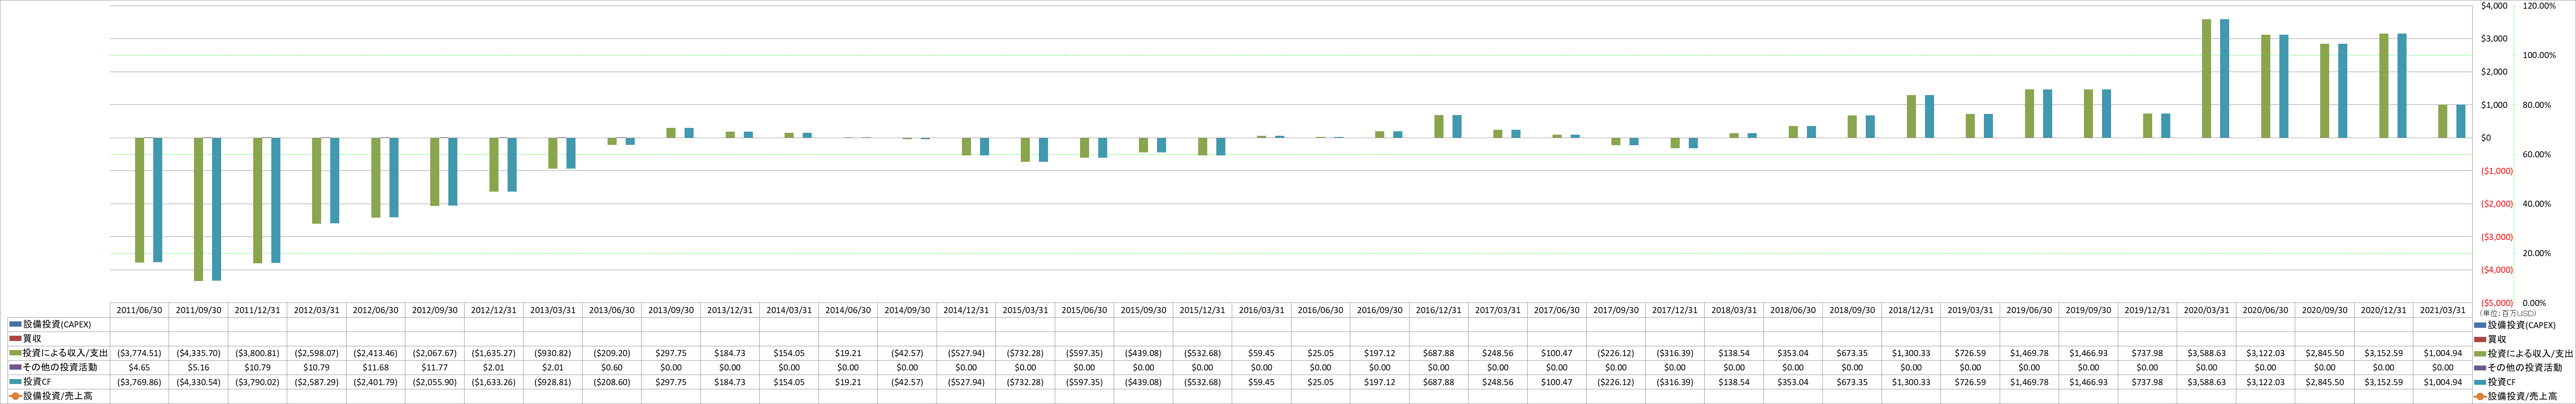This screenshot has width=2576, height=404.
Task: Click the orange 設備投資/売上高 line marker in the table row header
Action: tap(15, 396)
